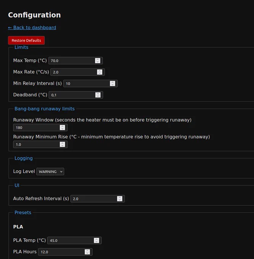Screen dimensions: 254x259
Task: Focus the Runaway Window value field
Action: point(40,128)
